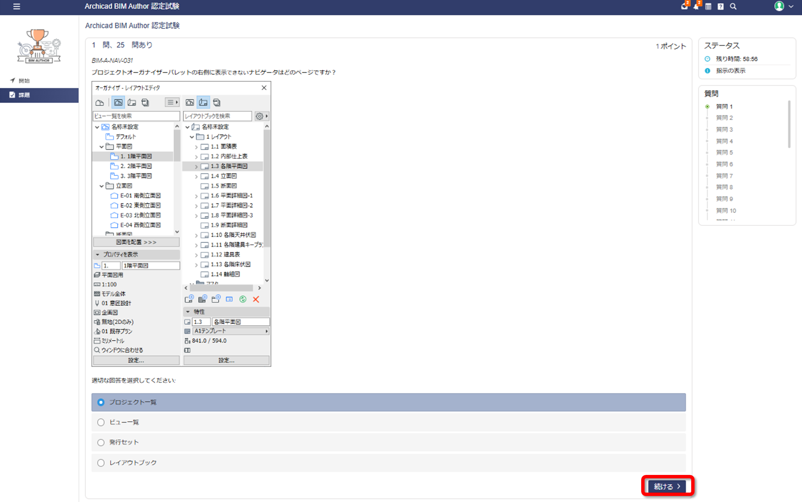Click the green update refresh icon
Screen dimensions: 802x502
tap(243, 299)
